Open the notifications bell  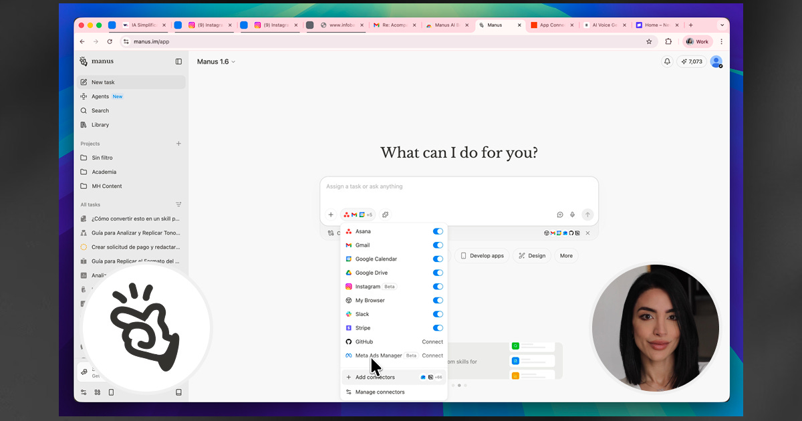click(x=667, y=61)
